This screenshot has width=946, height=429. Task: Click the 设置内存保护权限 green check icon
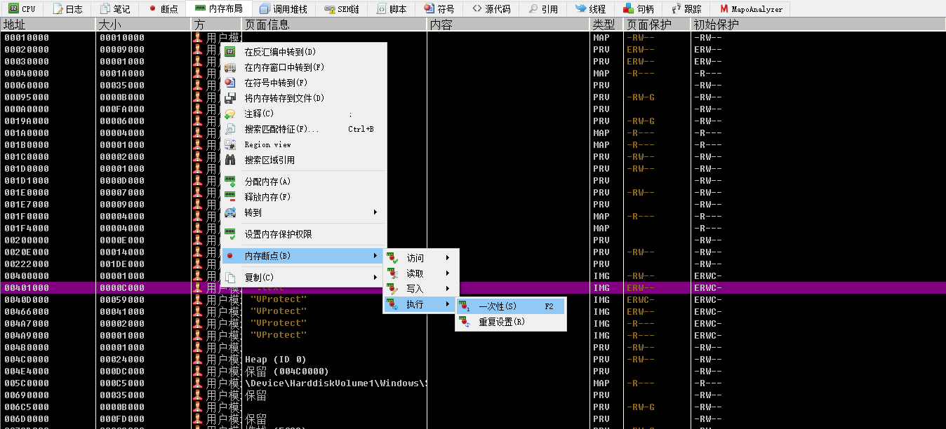(229, 234)
